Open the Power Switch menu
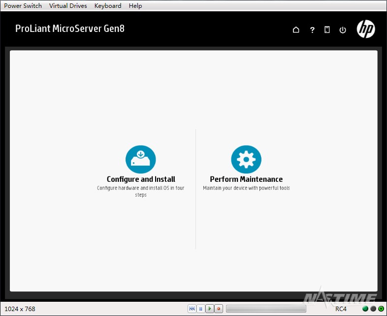Image resolution: width=387 pixels, height=316 pixels. [23, 6]
